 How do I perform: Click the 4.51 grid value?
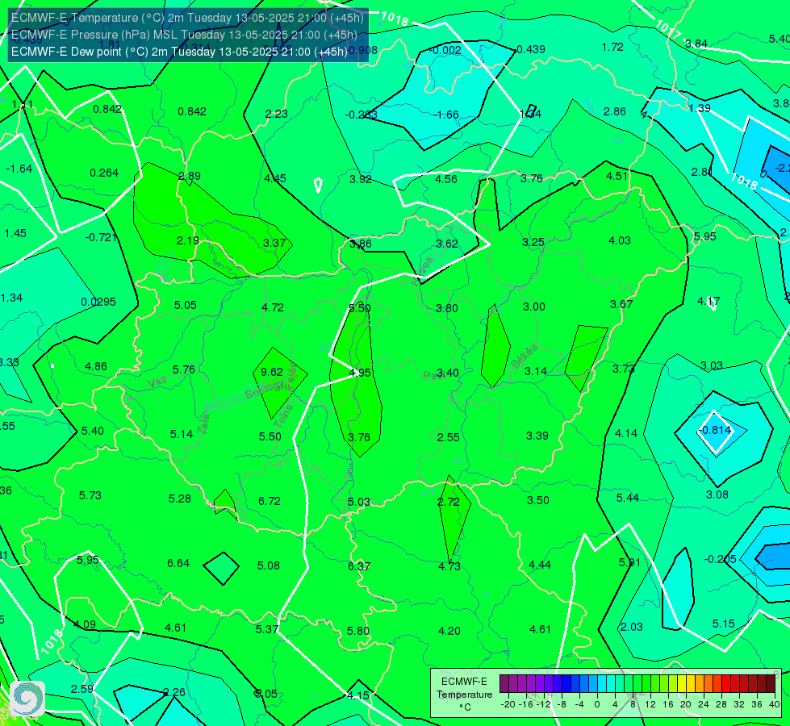point(617,177)
